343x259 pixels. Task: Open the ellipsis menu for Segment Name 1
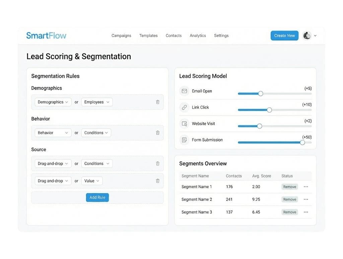click(306, 187)
